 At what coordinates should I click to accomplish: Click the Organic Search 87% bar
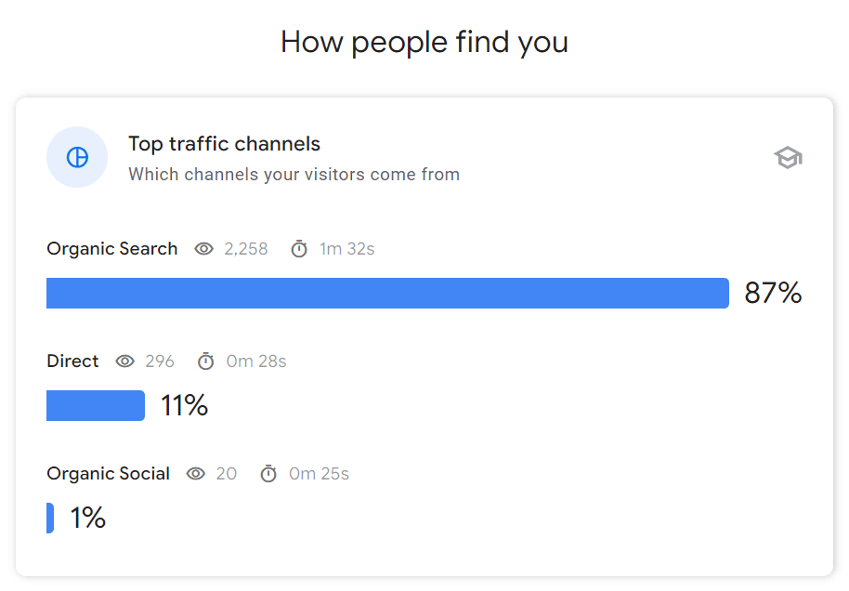pyautogui.click(x=387, y=293)
